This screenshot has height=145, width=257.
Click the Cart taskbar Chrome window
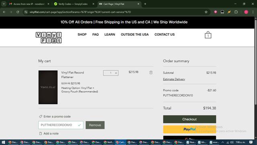point(121,142)
